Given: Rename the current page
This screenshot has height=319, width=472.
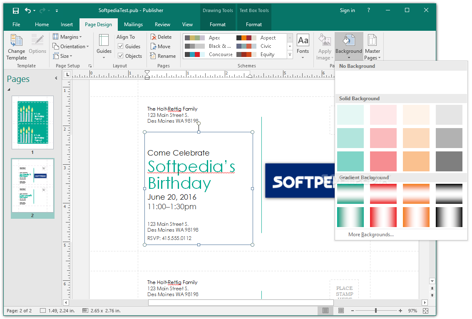Looking at the screenshot, I should [163, 56].
